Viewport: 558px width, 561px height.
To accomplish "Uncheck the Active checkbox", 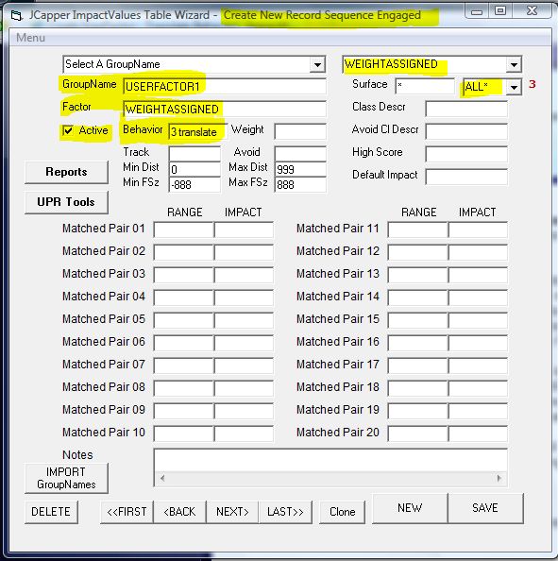I will [x=68, y=130].
